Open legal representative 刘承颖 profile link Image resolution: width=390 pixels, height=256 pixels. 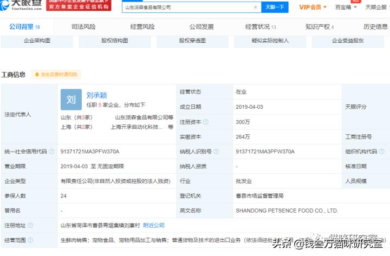[96, 95]
